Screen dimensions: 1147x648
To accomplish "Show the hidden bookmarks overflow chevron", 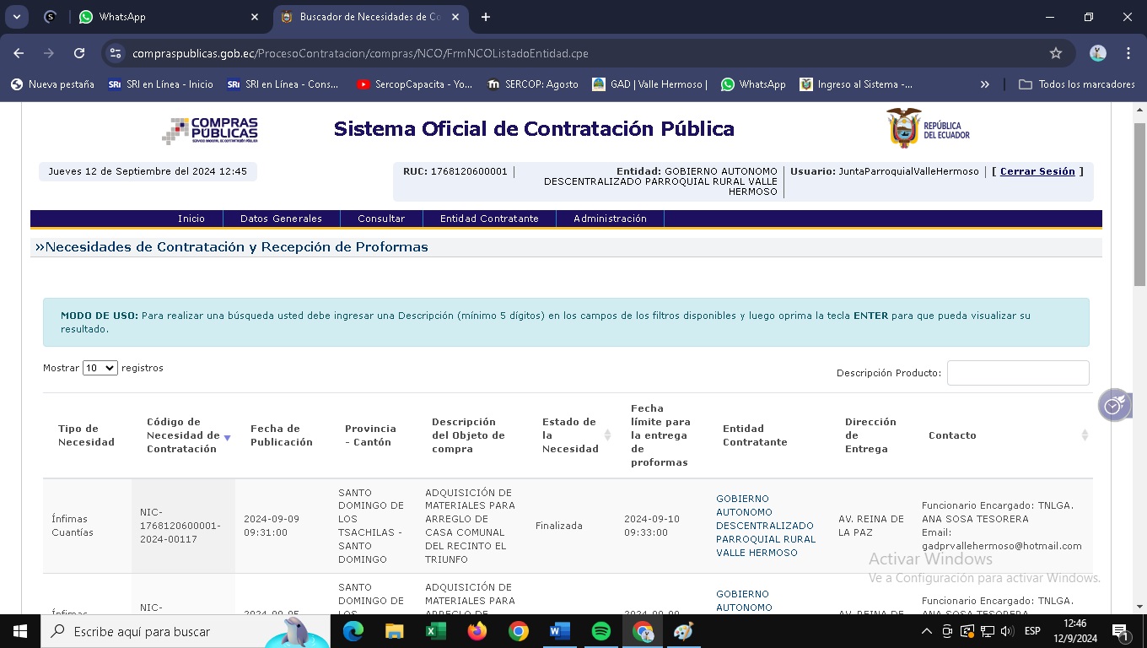I will click(x=984, y=84).
